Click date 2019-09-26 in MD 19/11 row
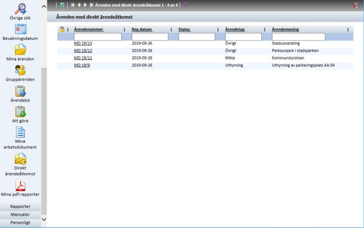Image resolution: width=364 pixels, height=228 pixels. pos(142,58)
